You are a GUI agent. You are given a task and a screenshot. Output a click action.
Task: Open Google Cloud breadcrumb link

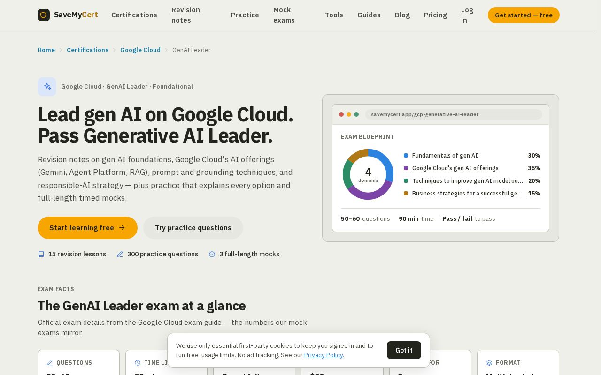(140, 50)
